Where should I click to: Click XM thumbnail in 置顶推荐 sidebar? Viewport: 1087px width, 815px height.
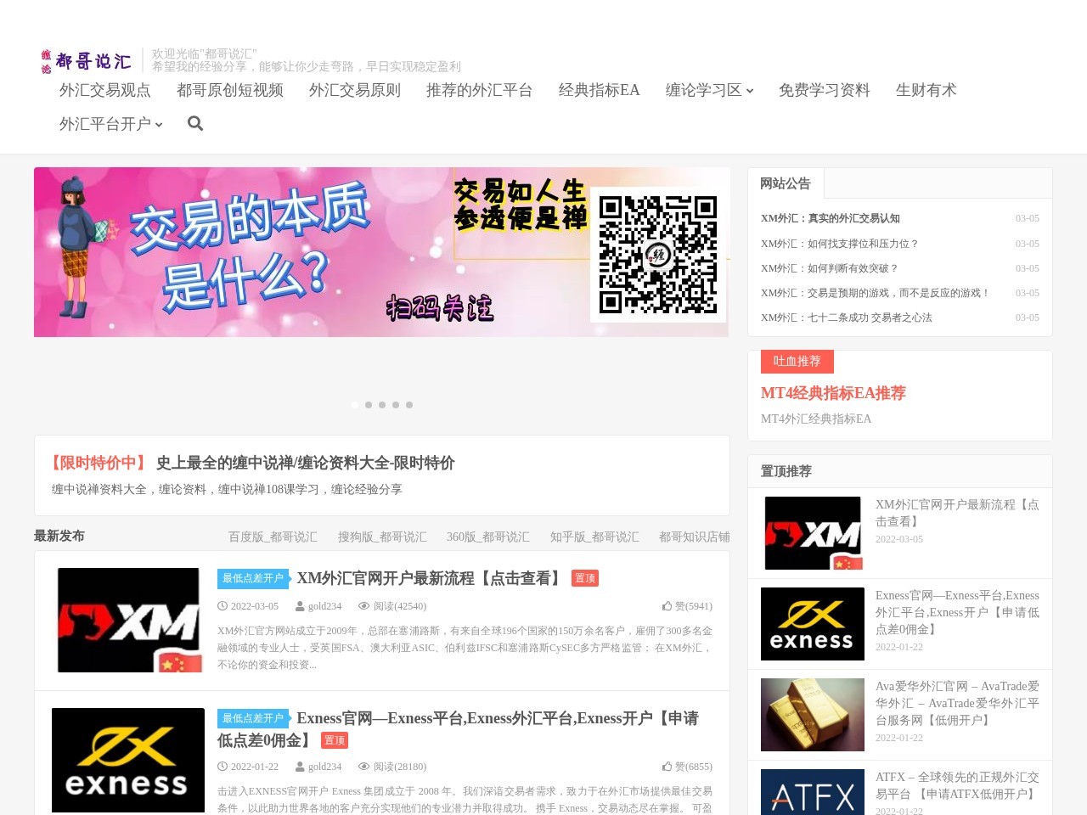[x=813, y=533]
